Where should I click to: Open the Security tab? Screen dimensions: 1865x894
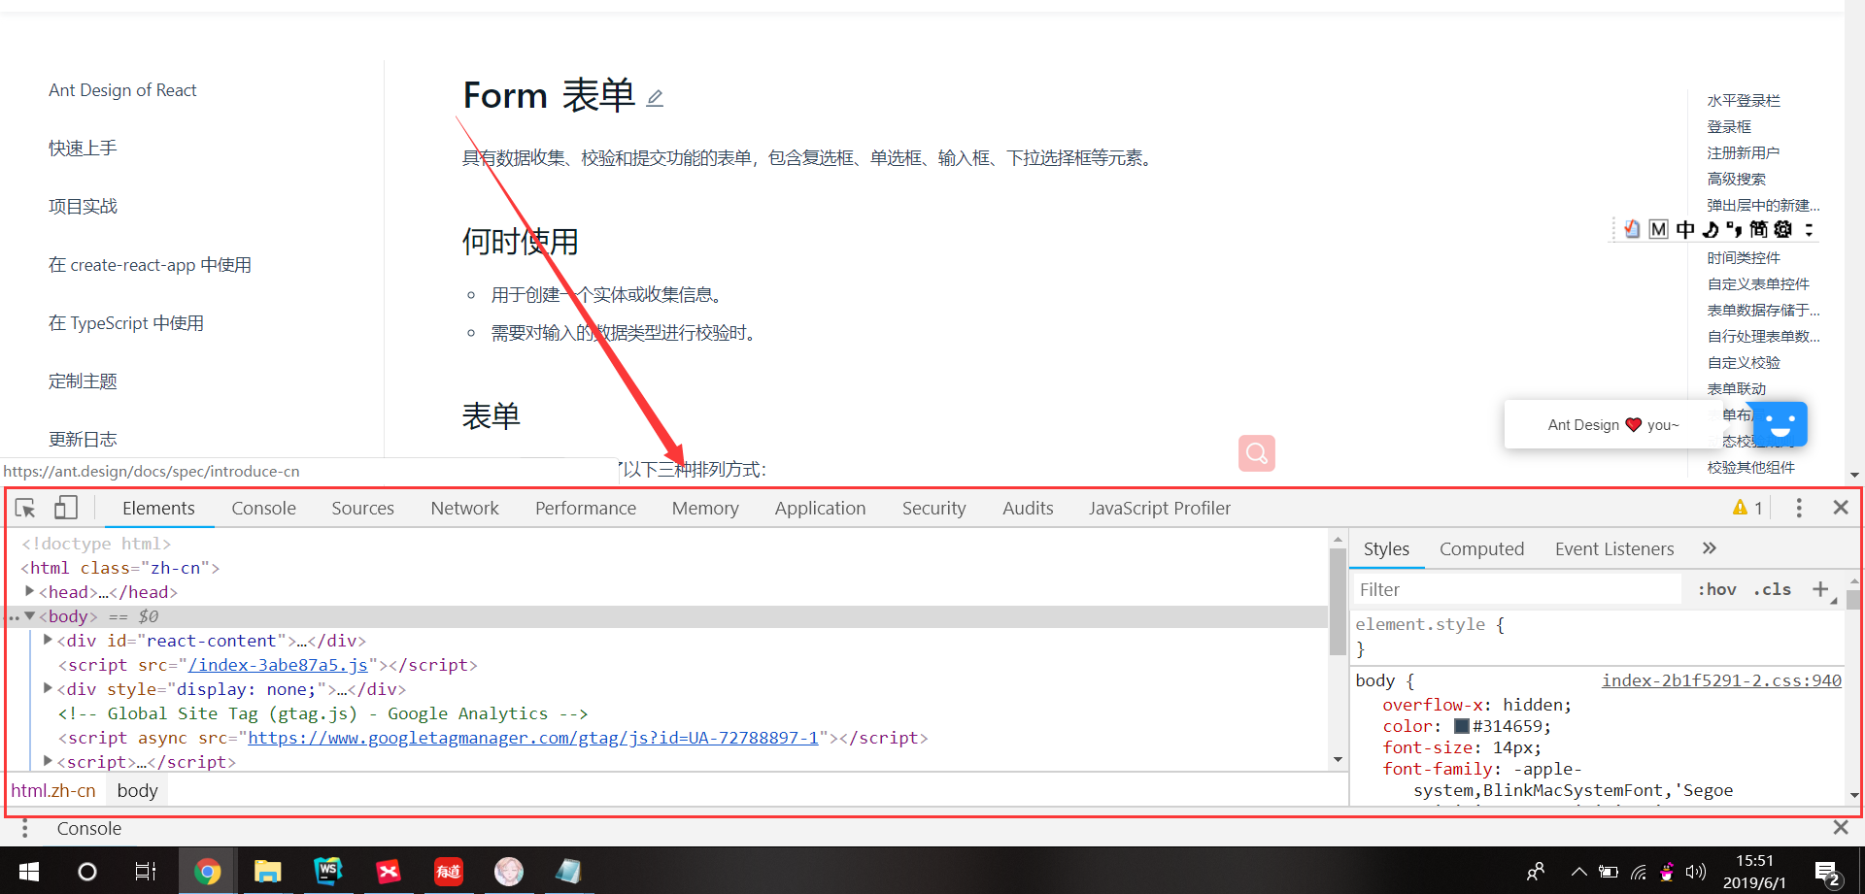tap(933, 508)
